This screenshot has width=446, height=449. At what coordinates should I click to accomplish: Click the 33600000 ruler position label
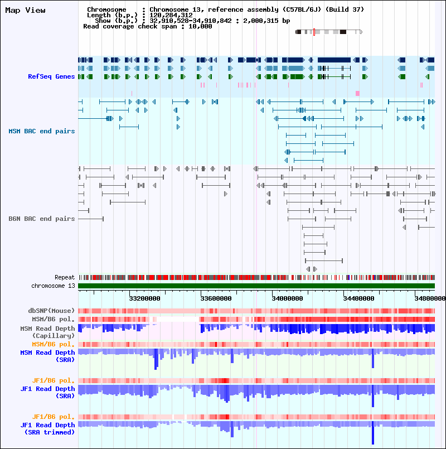coord(216,298)
